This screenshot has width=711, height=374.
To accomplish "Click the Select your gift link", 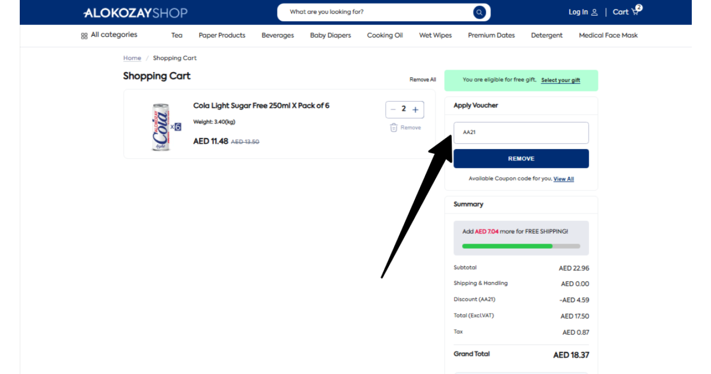I will click(x=560, y=80).
